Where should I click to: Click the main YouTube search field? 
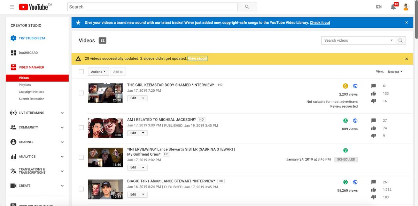coord(152,7)
